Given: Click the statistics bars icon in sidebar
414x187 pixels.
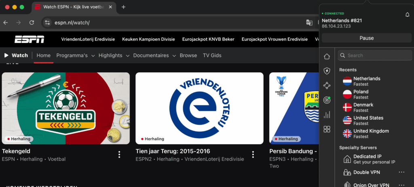Looking at the screenshot, I should click(x=327, y=115).
